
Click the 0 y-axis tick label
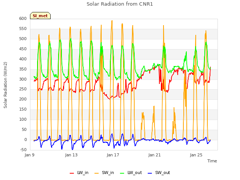[25, 139]
